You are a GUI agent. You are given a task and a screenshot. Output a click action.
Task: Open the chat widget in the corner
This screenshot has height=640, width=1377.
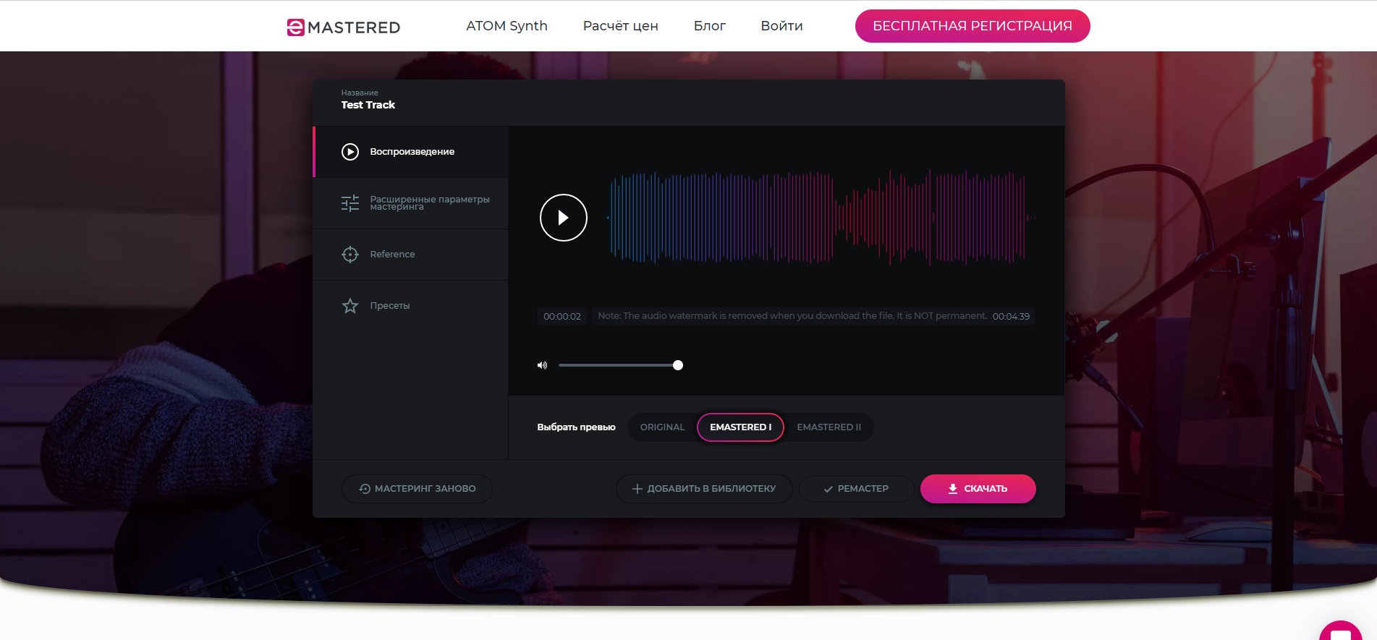[1341, 631]
